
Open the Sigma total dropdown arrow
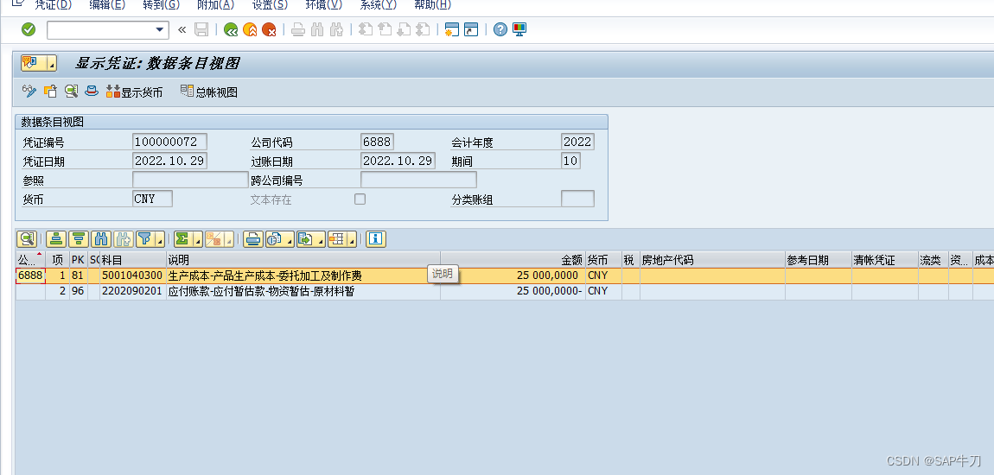[x=198, y=239]
